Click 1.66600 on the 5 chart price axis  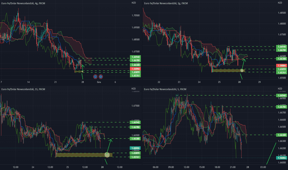click(282, 120)
